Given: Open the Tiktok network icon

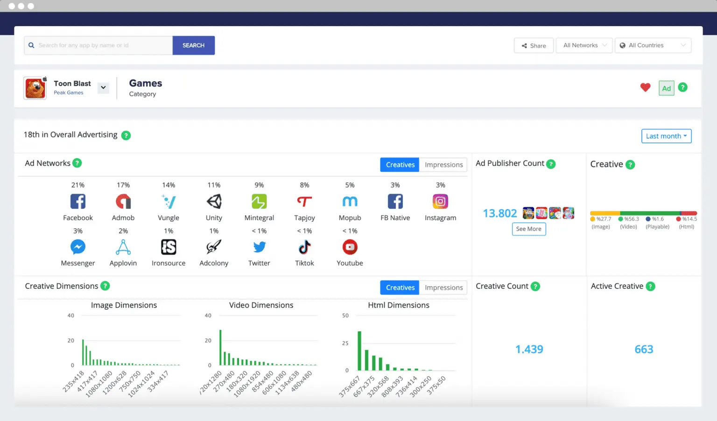Looking at the screenshot, I should [x=304, y=247].
